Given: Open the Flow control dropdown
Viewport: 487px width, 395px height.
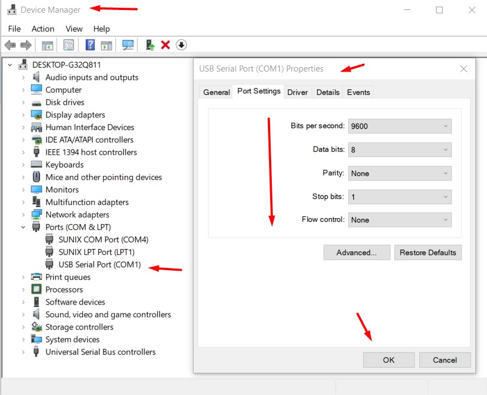Looking at the screenshot, I should pos(400,220).
